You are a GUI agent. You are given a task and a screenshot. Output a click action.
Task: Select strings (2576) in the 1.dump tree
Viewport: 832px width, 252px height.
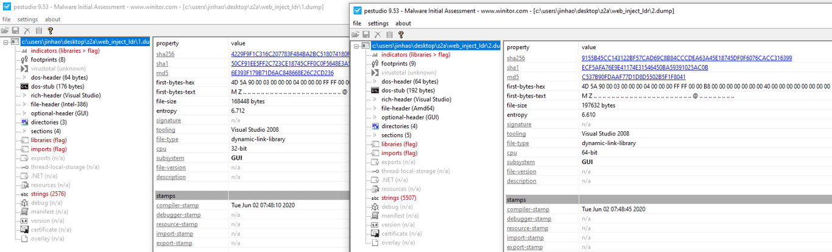tap(48, 194)
